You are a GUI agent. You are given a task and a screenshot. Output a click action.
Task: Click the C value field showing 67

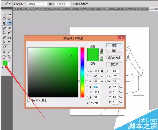[x=115, y=87]
